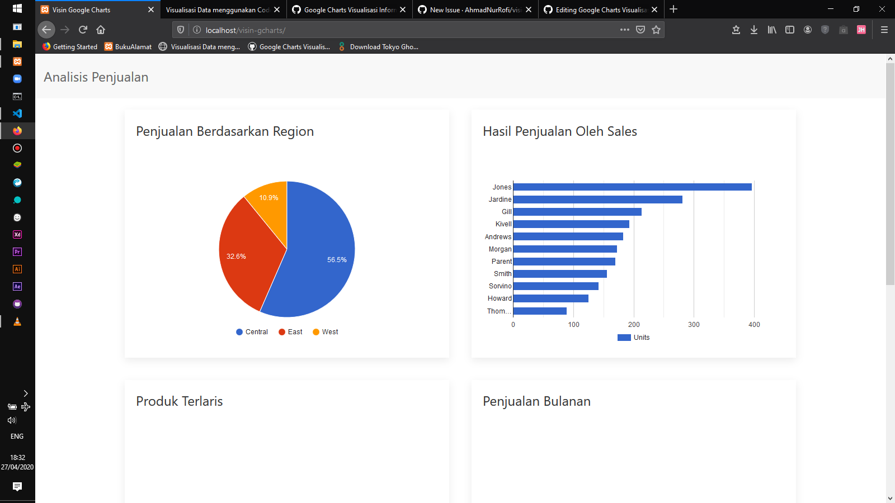Close the Visin Google Charts tab
895x503 pixels.
(x=150, y=10)
